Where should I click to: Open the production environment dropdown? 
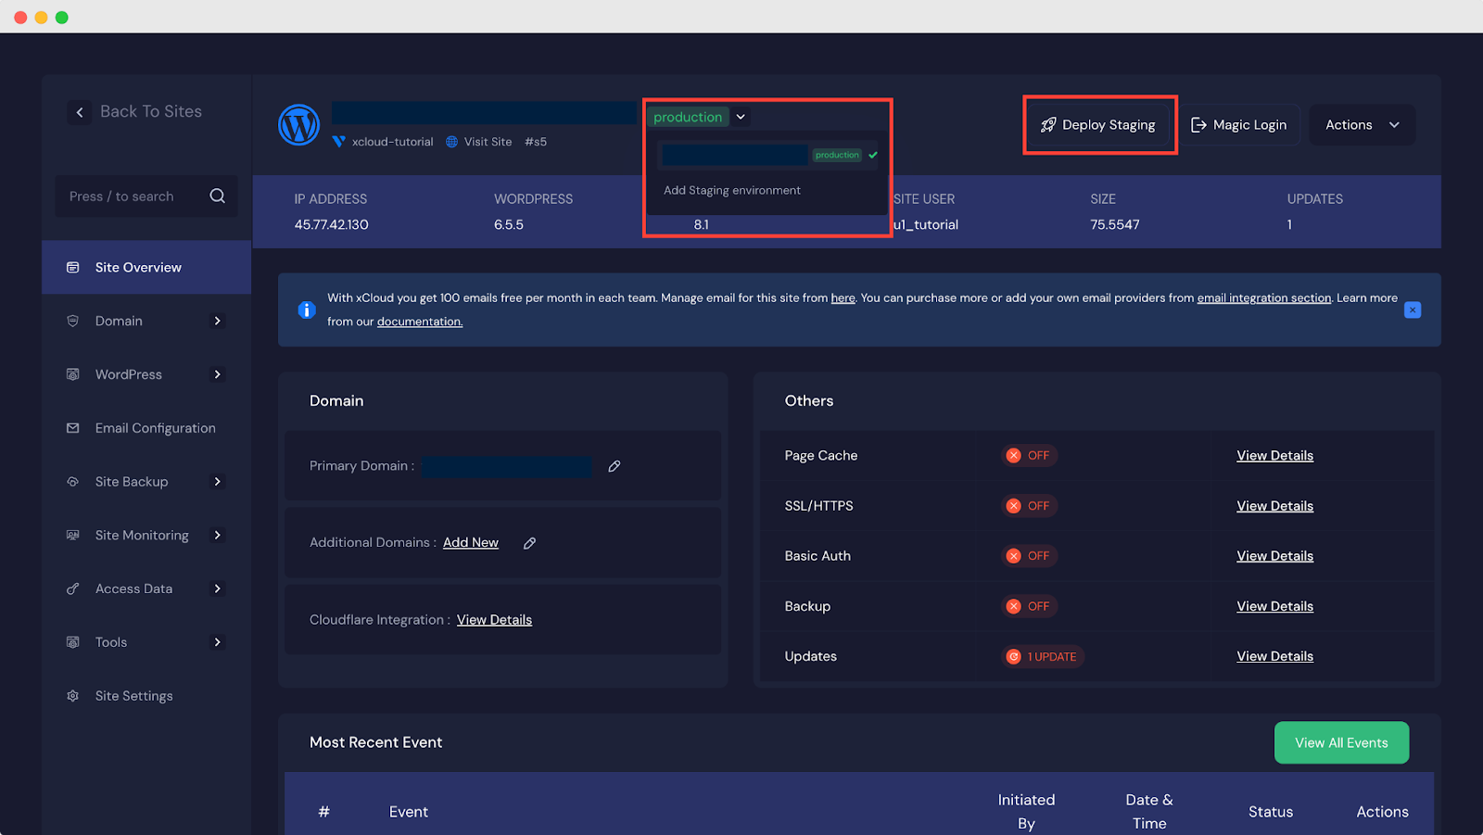[740, 117]
